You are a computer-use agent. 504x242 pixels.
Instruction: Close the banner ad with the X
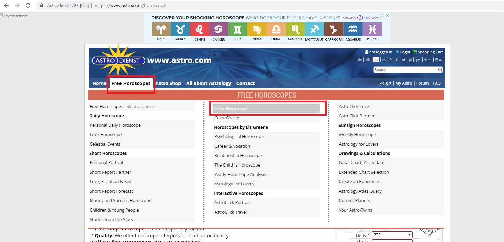click(x=388, y=16)
